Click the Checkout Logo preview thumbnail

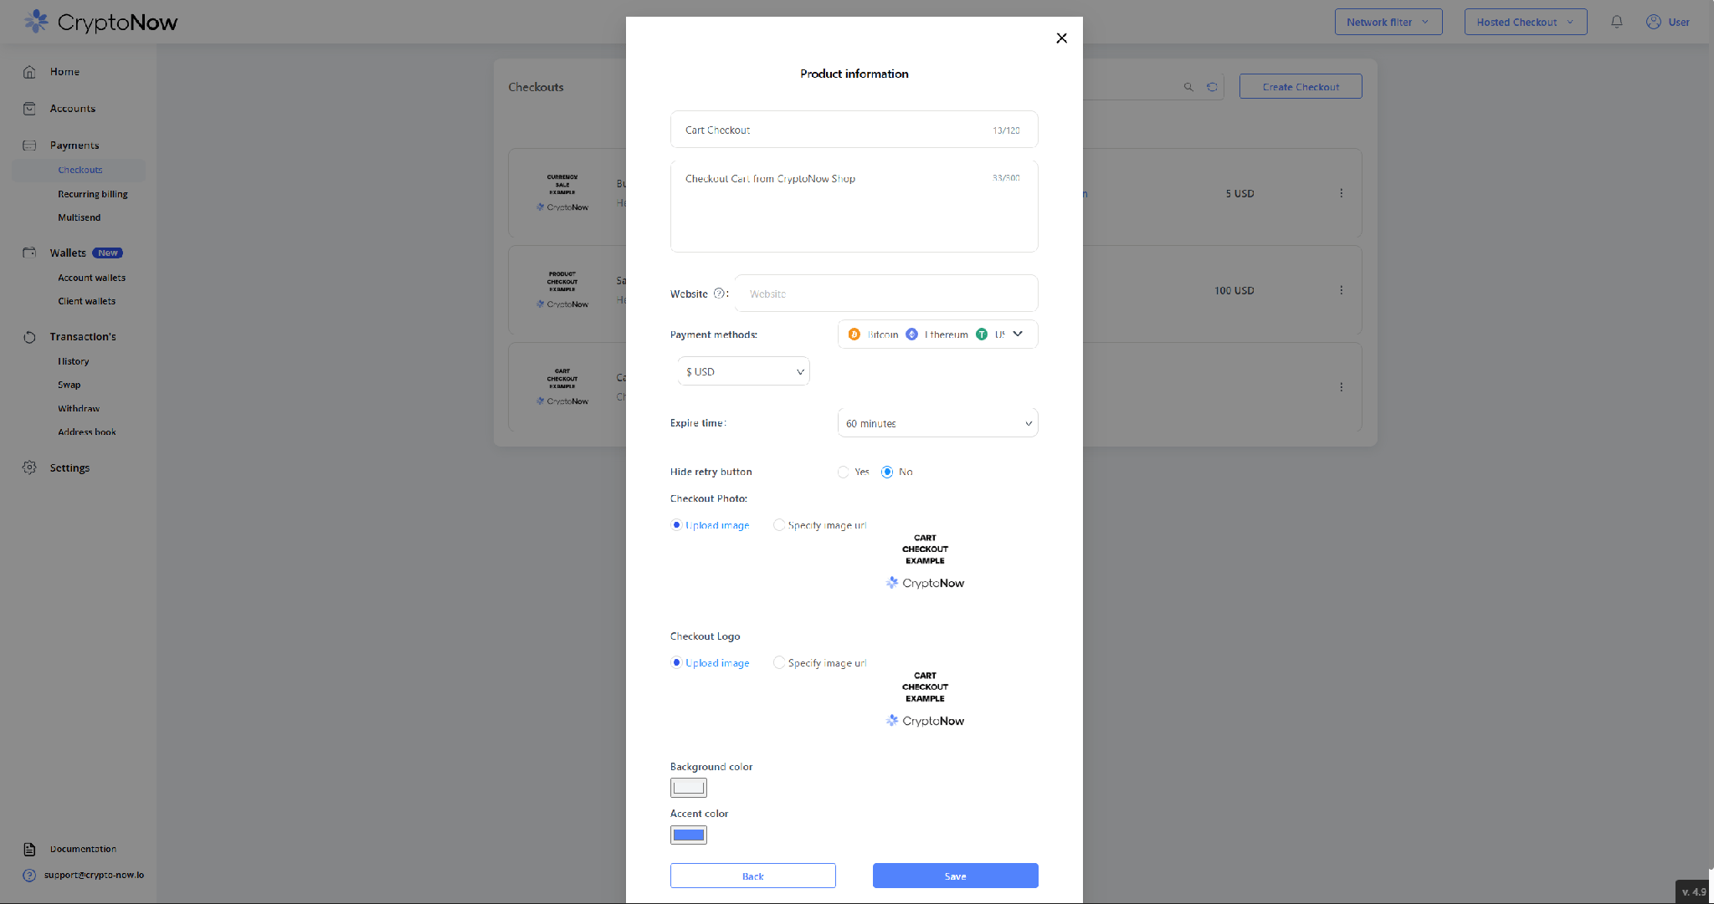(925, 699)
